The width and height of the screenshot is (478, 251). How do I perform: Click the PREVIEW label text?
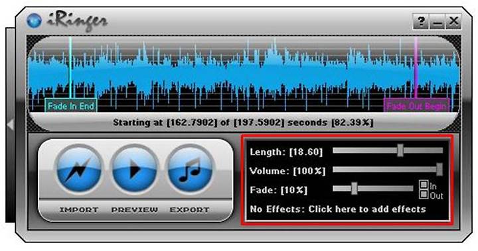pos(134,210)
